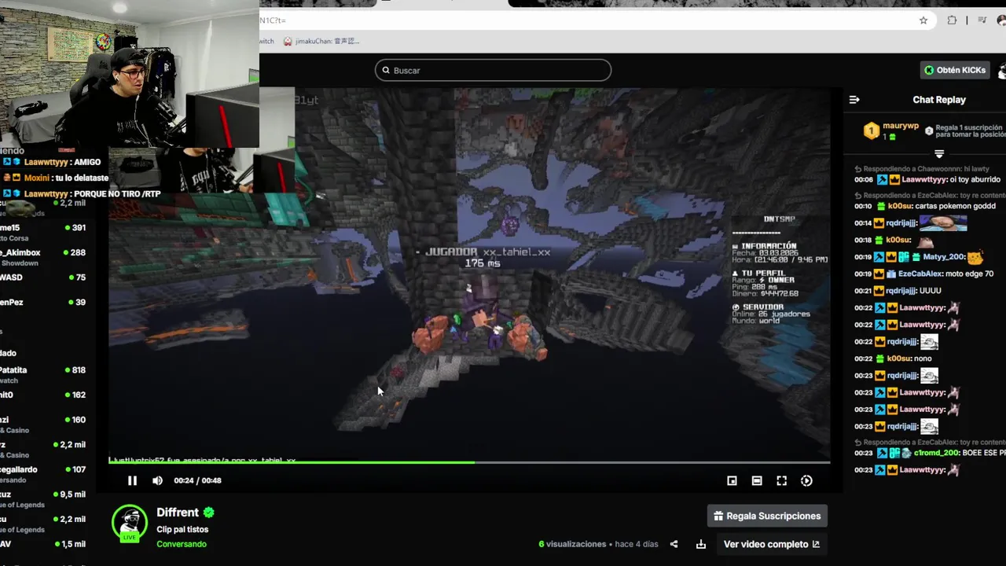Image resolution: width=1006 pixels, height=566 pixels.
Task: Click k00su username on 'cartas pokemon' message
Action: pos(900,206)
